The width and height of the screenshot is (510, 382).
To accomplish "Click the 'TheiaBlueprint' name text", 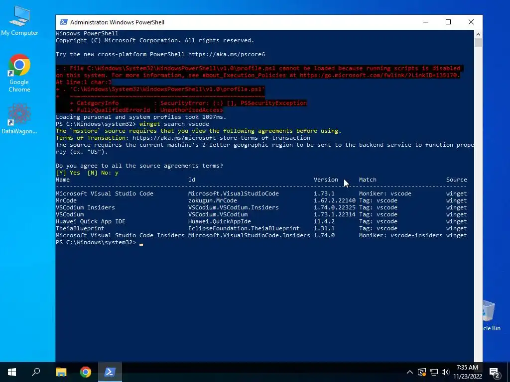I will pyautogui.click(x=80, y=228).
